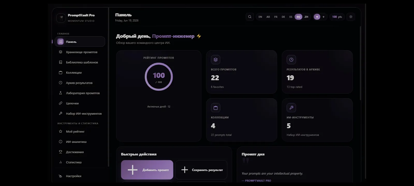Viewport: 414px width, 186px height.
Task: Open Набор ИИ-инструментов in the sidebar
Action: [x=80, y=113]
